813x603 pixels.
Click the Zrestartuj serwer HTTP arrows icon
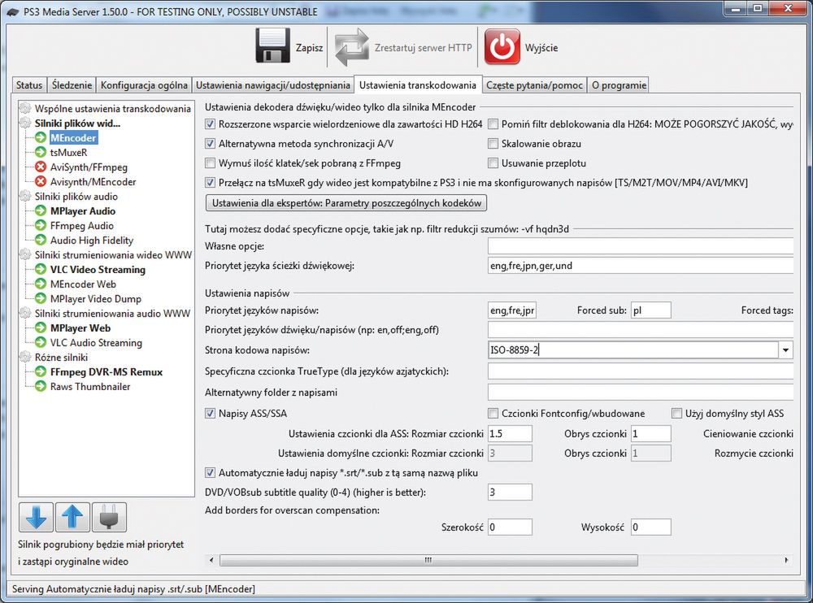[351, 47]
